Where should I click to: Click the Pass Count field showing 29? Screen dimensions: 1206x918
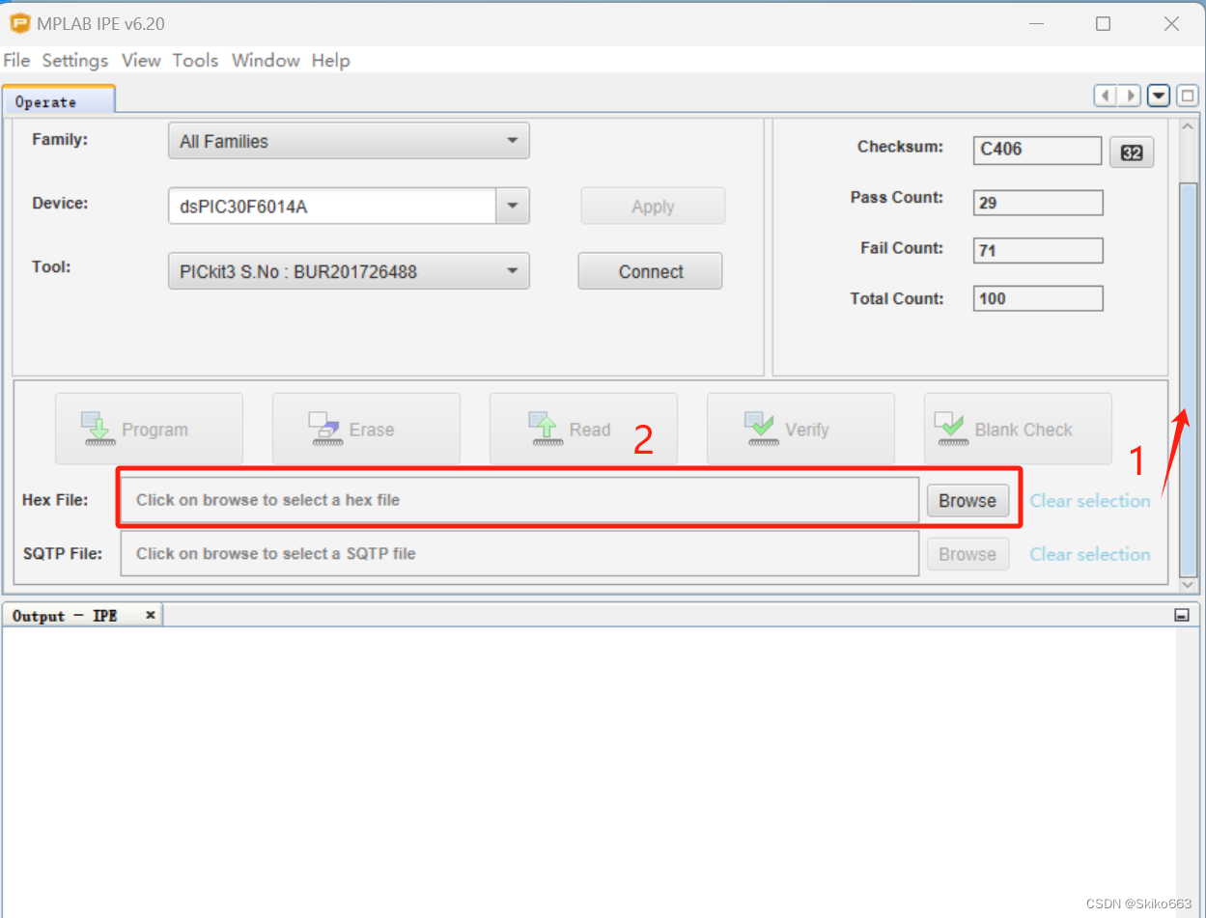point(1038,203)
